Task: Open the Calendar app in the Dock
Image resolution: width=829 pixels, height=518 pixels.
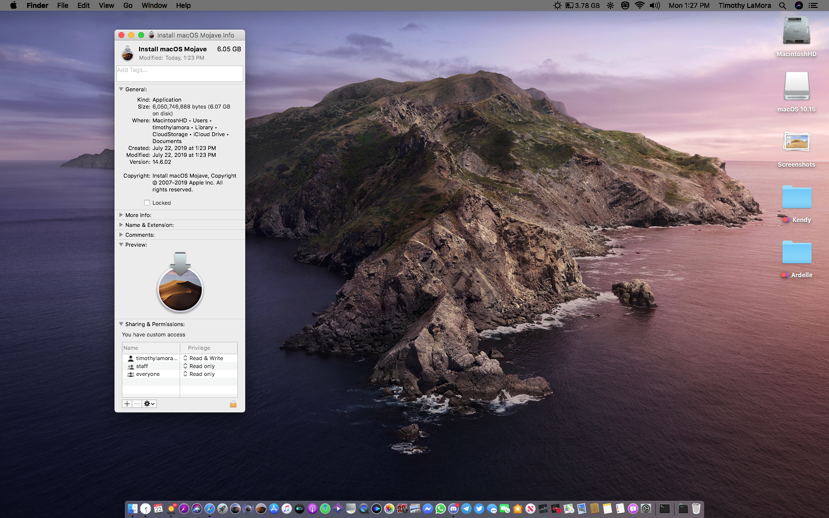Action: point(158,509)
